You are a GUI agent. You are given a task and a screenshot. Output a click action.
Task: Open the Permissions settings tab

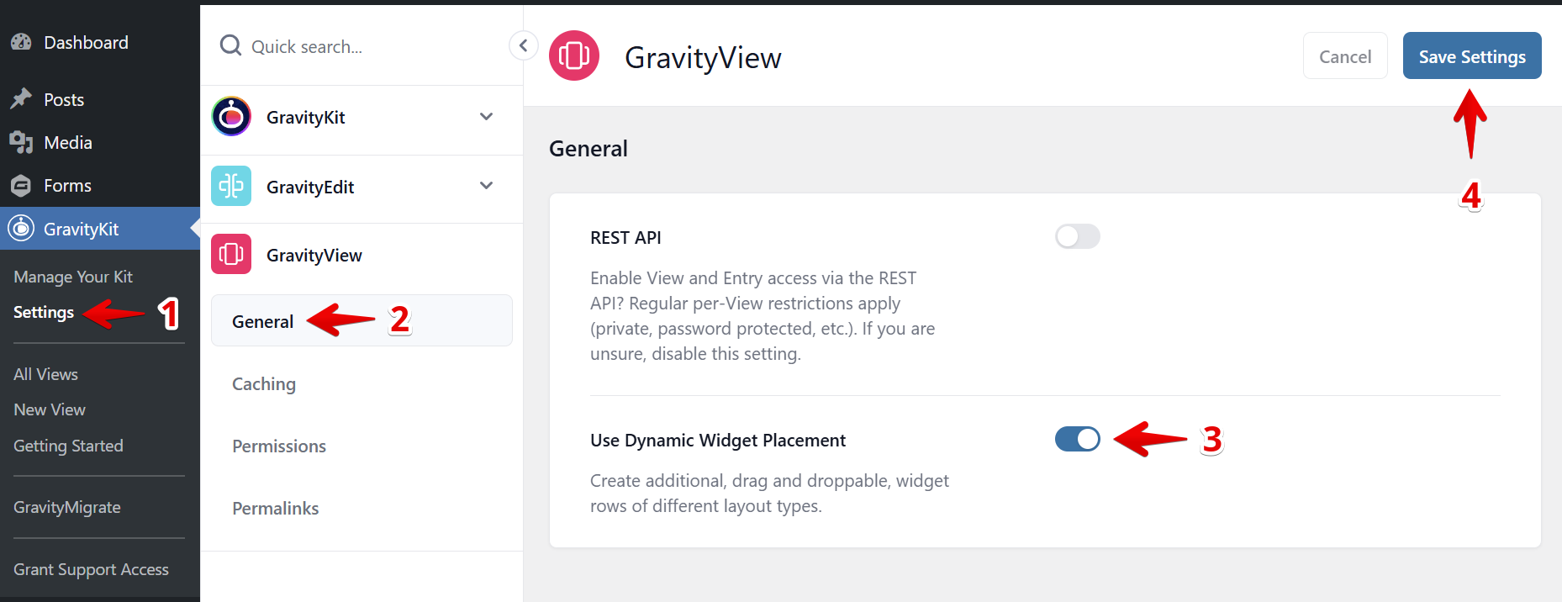click(x=279, y=446)
